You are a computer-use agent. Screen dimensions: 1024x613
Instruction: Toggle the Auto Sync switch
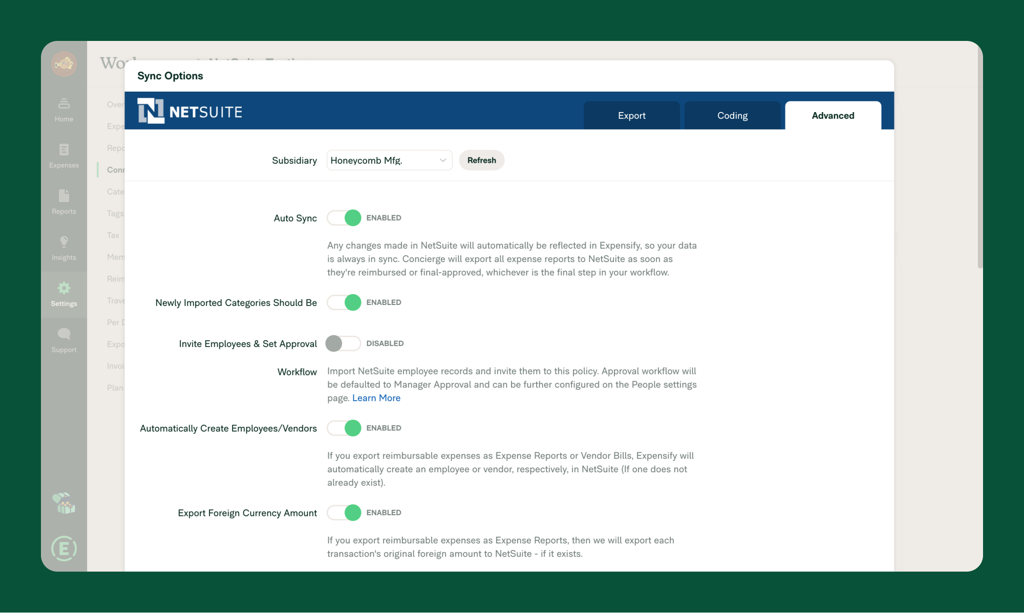click(x=344, y=218)
